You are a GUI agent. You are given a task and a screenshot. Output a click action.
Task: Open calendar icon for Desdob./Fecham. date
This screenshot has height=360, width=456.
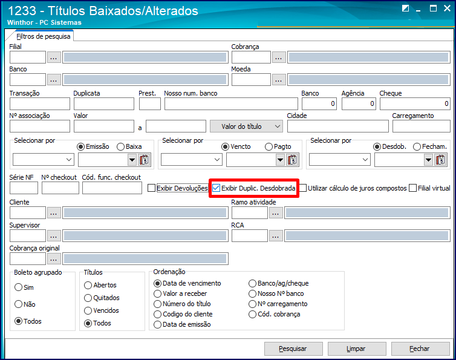(441, 160)
